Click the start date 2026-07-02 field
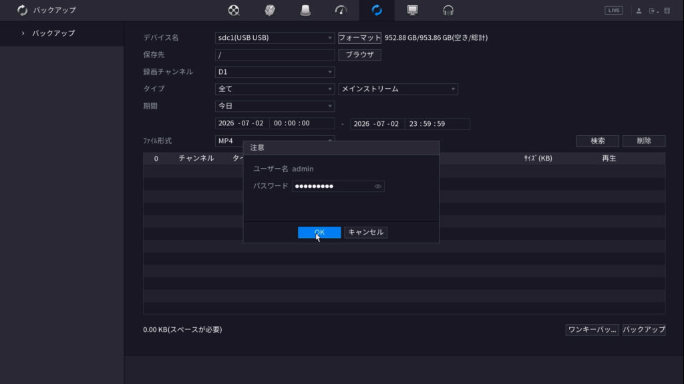The width and height of the screenshot is (684, 384). (241, 123)
